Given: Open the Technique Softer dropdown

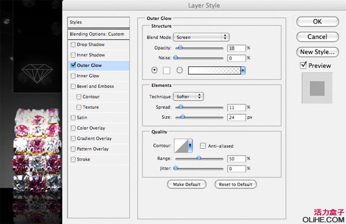Looking at the screenshot, I should tap(189, 97).
